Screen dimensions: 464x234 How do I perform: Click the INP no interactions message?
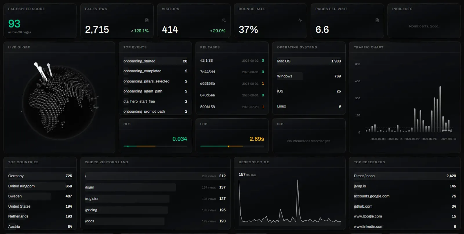pos(309,141)
